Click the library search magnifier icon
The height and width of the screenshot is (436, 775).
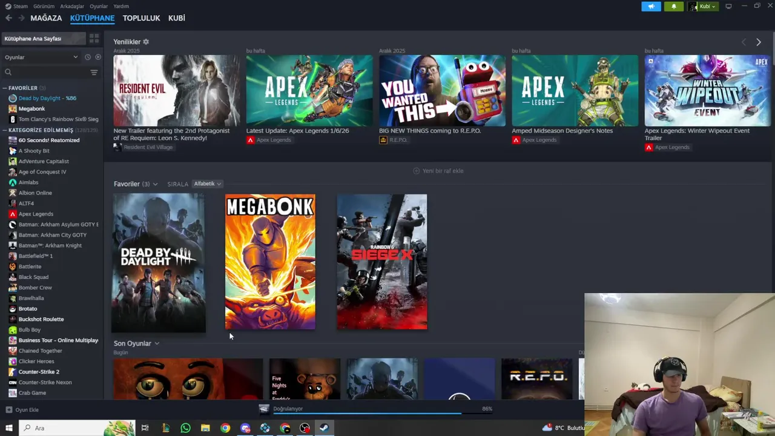[x=8, y=72]
